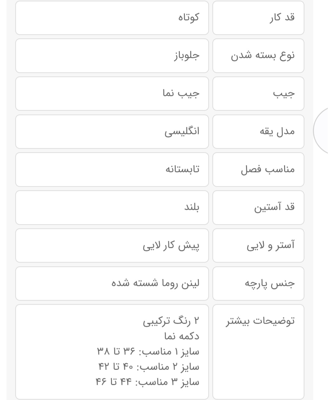Click the 'انگلیسی' collar value cell

click(112, 132)
